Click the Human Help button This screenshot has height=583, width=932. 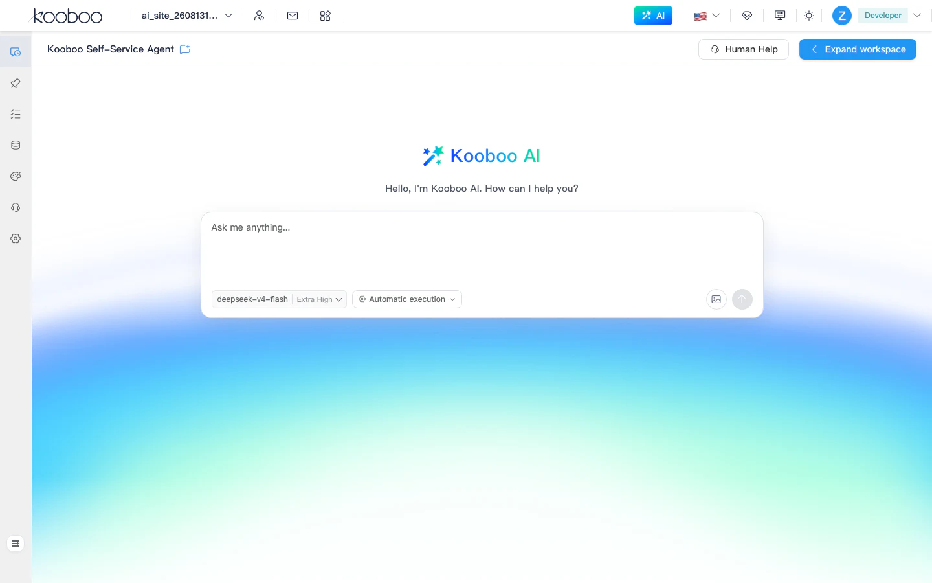click(x=744, y=49)
